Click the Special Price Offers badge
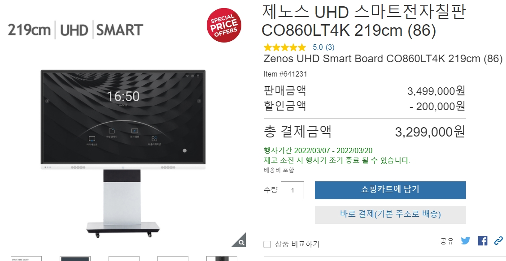 pos(224,25)
